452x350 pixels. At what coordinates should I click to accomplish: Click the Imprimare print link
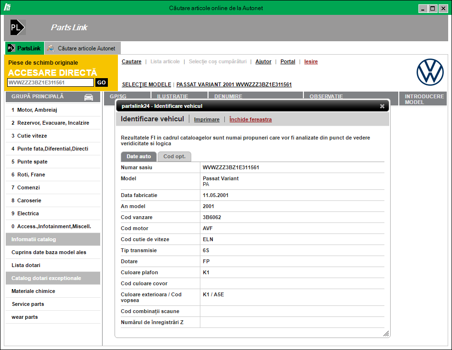coord(207,119)
